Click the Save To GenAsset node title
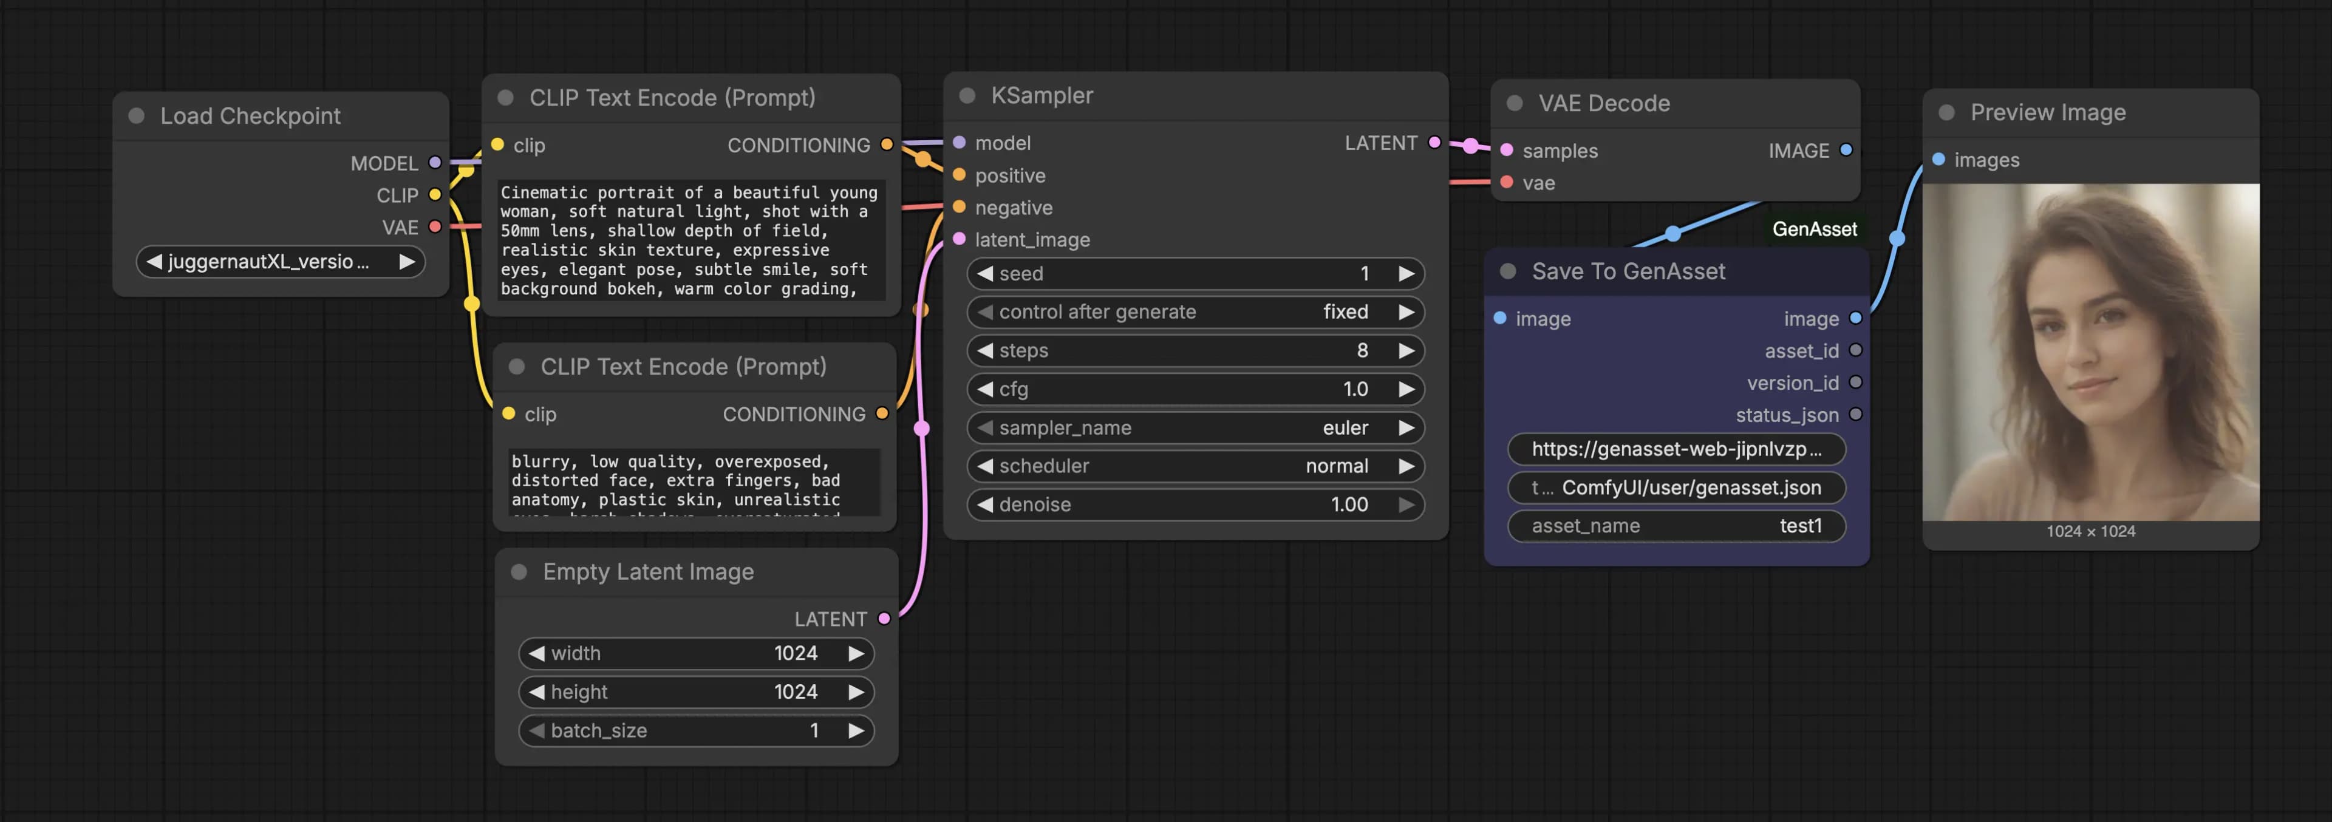2332x822 pixels. point(1629,271)
